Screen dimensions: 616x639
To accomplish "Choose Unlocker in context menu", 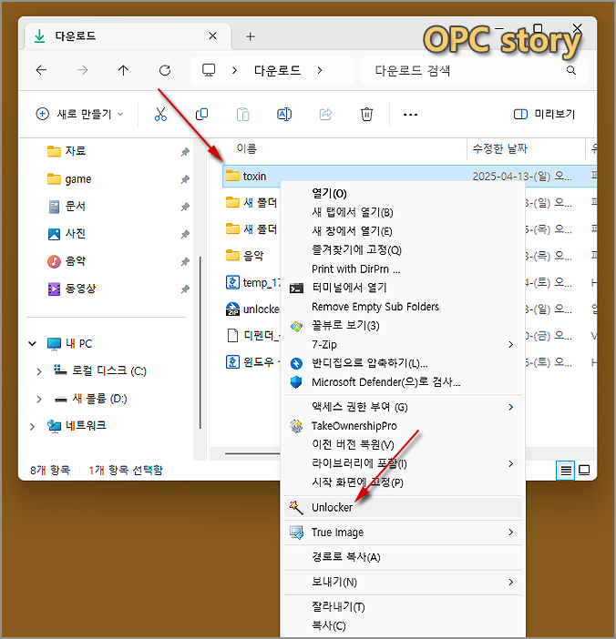I will pos(403,507).
